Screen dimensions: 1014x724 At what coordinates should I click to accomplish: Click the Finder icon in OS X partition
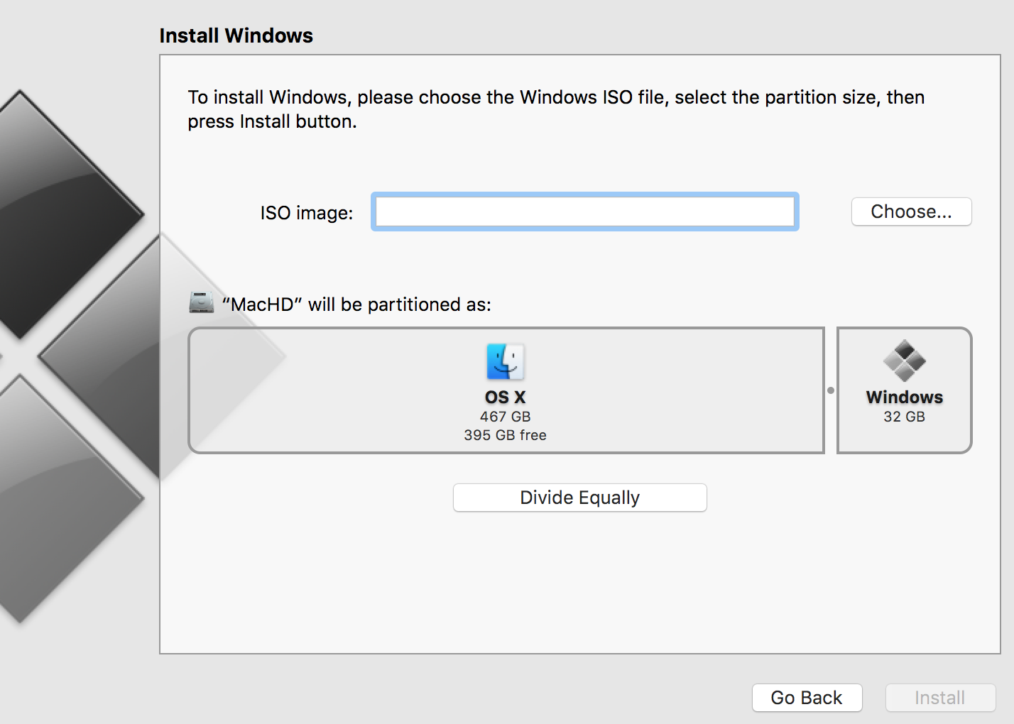(x=506, y=361)
